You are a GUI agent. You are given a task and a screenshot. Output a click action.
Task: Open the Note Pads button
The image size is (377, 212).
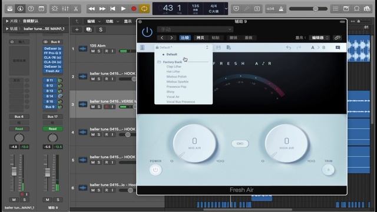click(346, 9)
